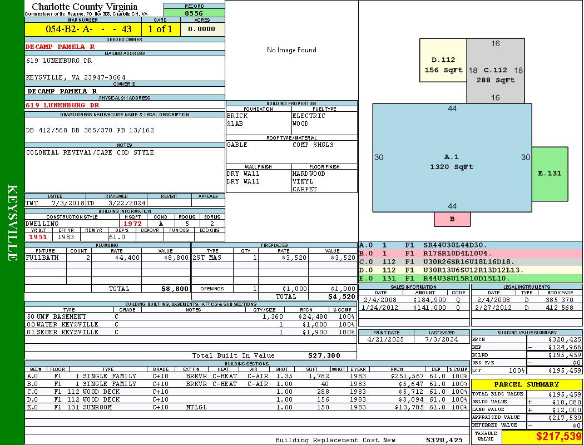Select building section A.0 SINGLE FAMILY row
The width and height of the screenshot is (584, 445).
pyautogui.click(x=248, y=376)
